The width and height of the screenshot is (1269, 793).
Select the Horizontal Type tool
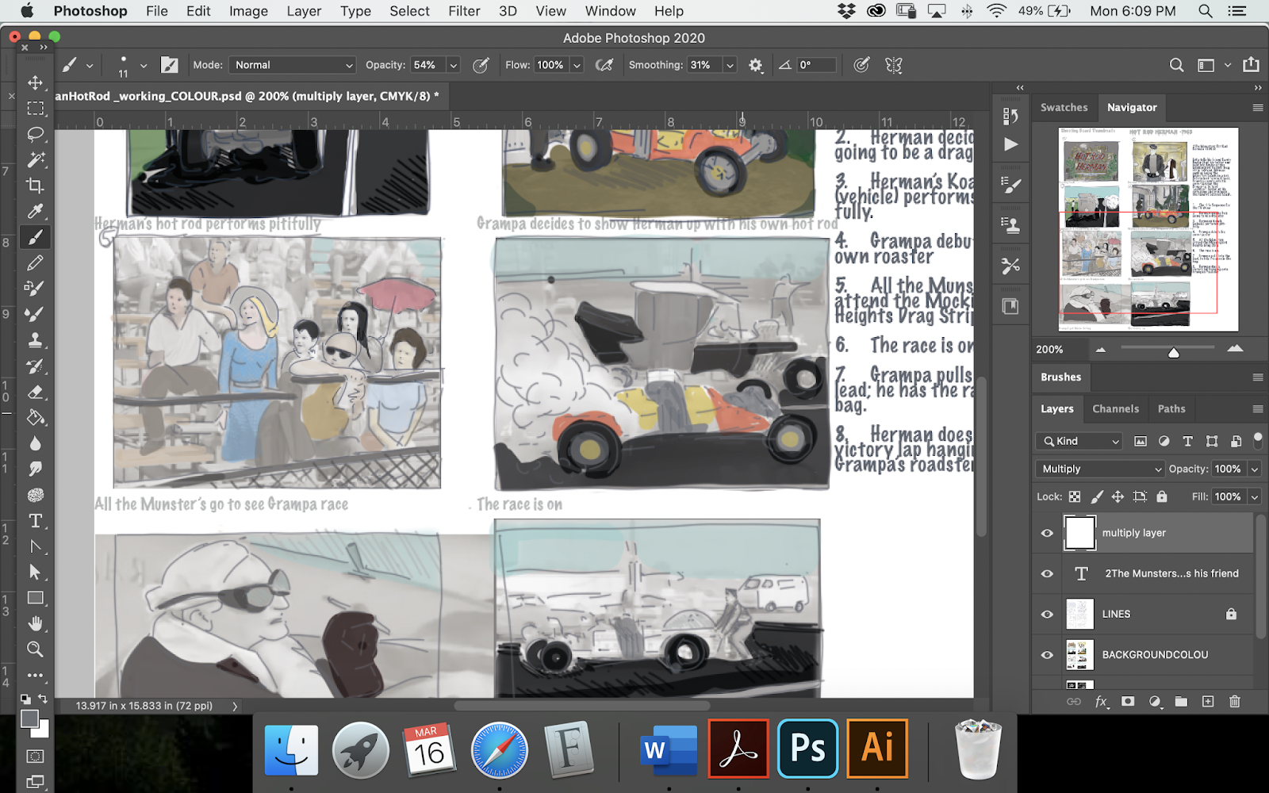pyautogui.click(x=36, y=521)
